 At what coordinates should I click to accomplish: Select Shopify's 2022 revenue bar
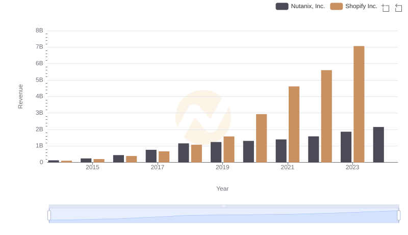pyautogui.click(x=326, y=116)
